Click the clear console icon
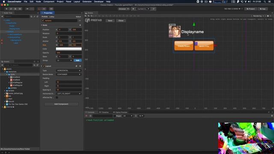This screenshot has width=274, height=154. pos(86,116)
